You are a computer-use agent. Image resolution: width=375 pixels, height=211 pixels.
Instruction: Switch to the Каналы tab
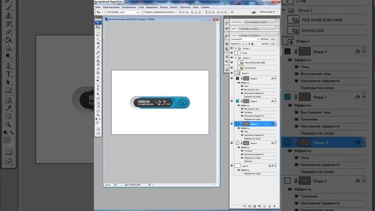244,35
